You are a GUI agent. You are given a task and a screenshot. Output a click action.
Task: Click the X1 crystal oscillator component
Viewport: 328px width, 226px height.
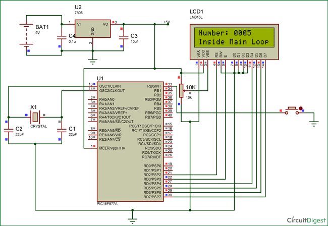pos(34,117)
